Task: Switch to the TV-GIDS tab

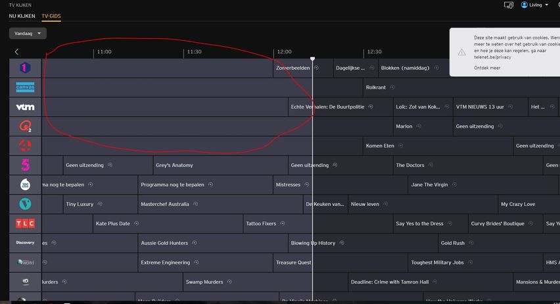Action: pos(51,16)
